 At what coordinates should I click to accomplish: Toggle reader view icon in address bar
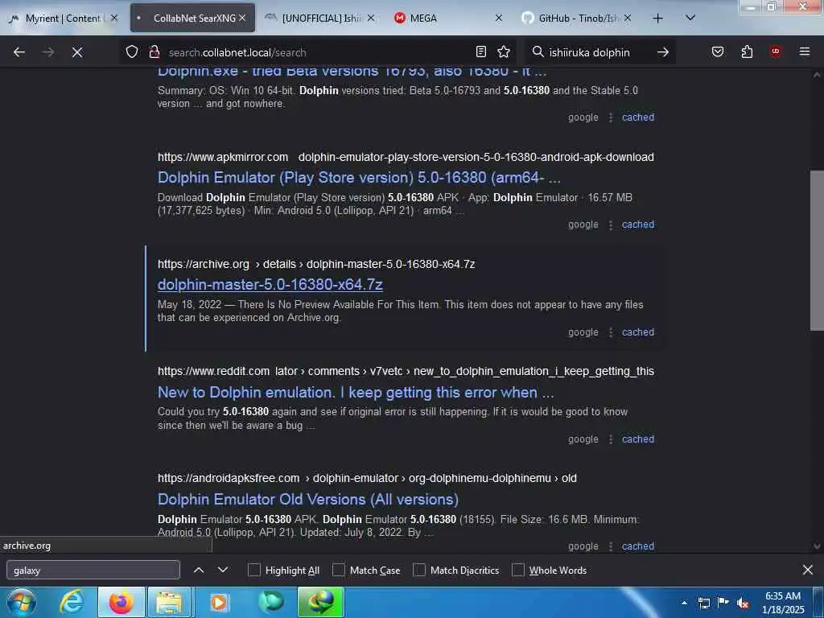[481, 51]
